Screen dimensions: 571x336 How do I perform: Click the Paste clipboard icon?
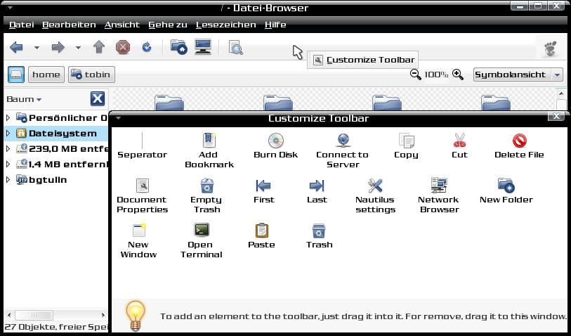pos(261,231)
